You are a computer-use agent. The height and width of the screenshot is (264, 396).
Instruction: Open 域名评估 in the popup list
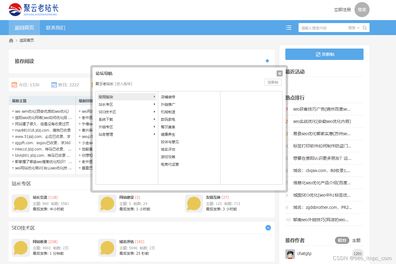168,149
